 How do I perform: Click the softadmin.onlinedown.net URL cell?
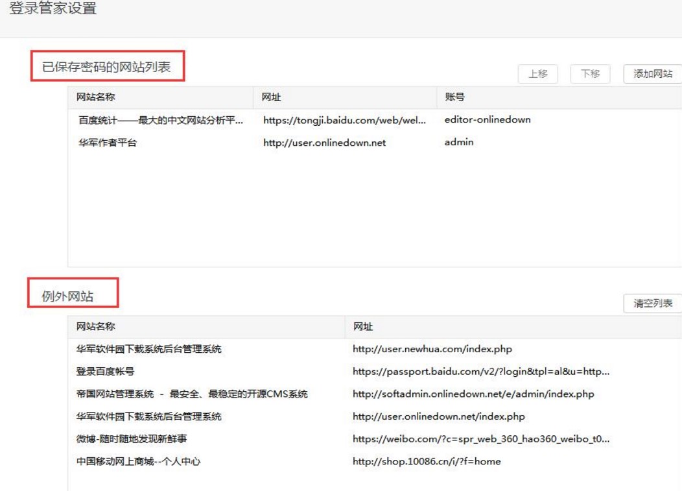473,394
